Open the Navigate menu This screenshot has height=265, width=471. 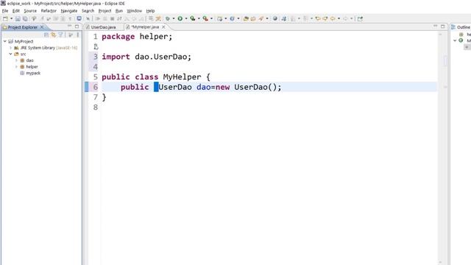[x=69, y=11]
